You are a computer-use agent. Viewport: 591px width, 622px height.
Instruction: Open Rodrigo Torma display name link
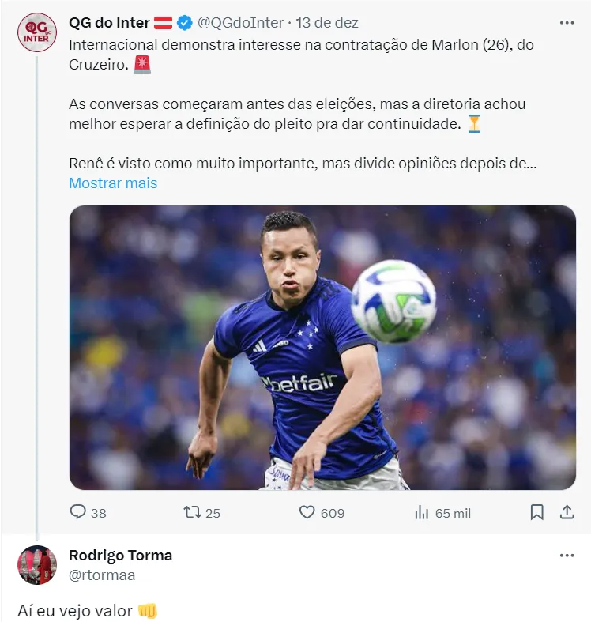coord(121,556)
